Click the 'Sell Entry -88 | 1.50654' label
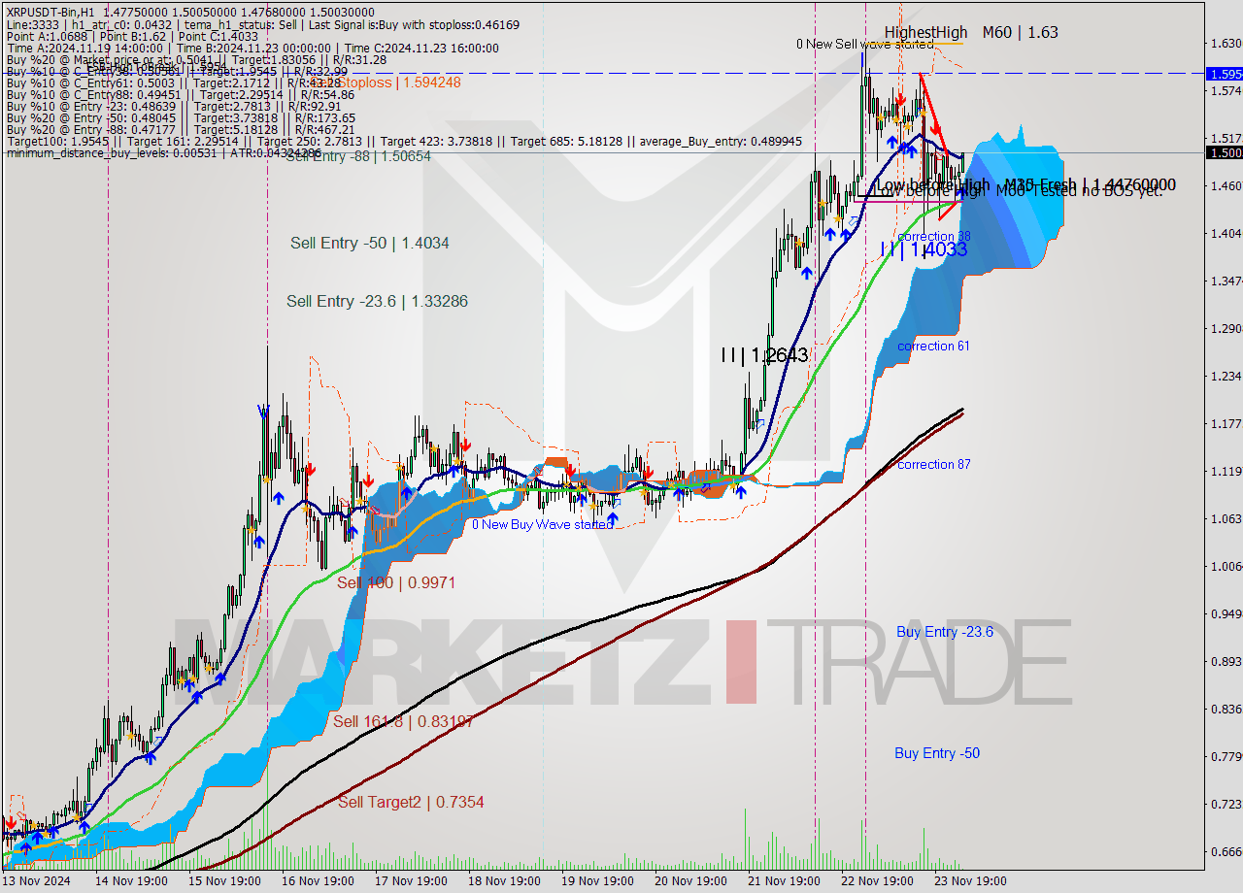Viewport: 1243px width, 893px height. pyautogui.click(x=358, y=155)
